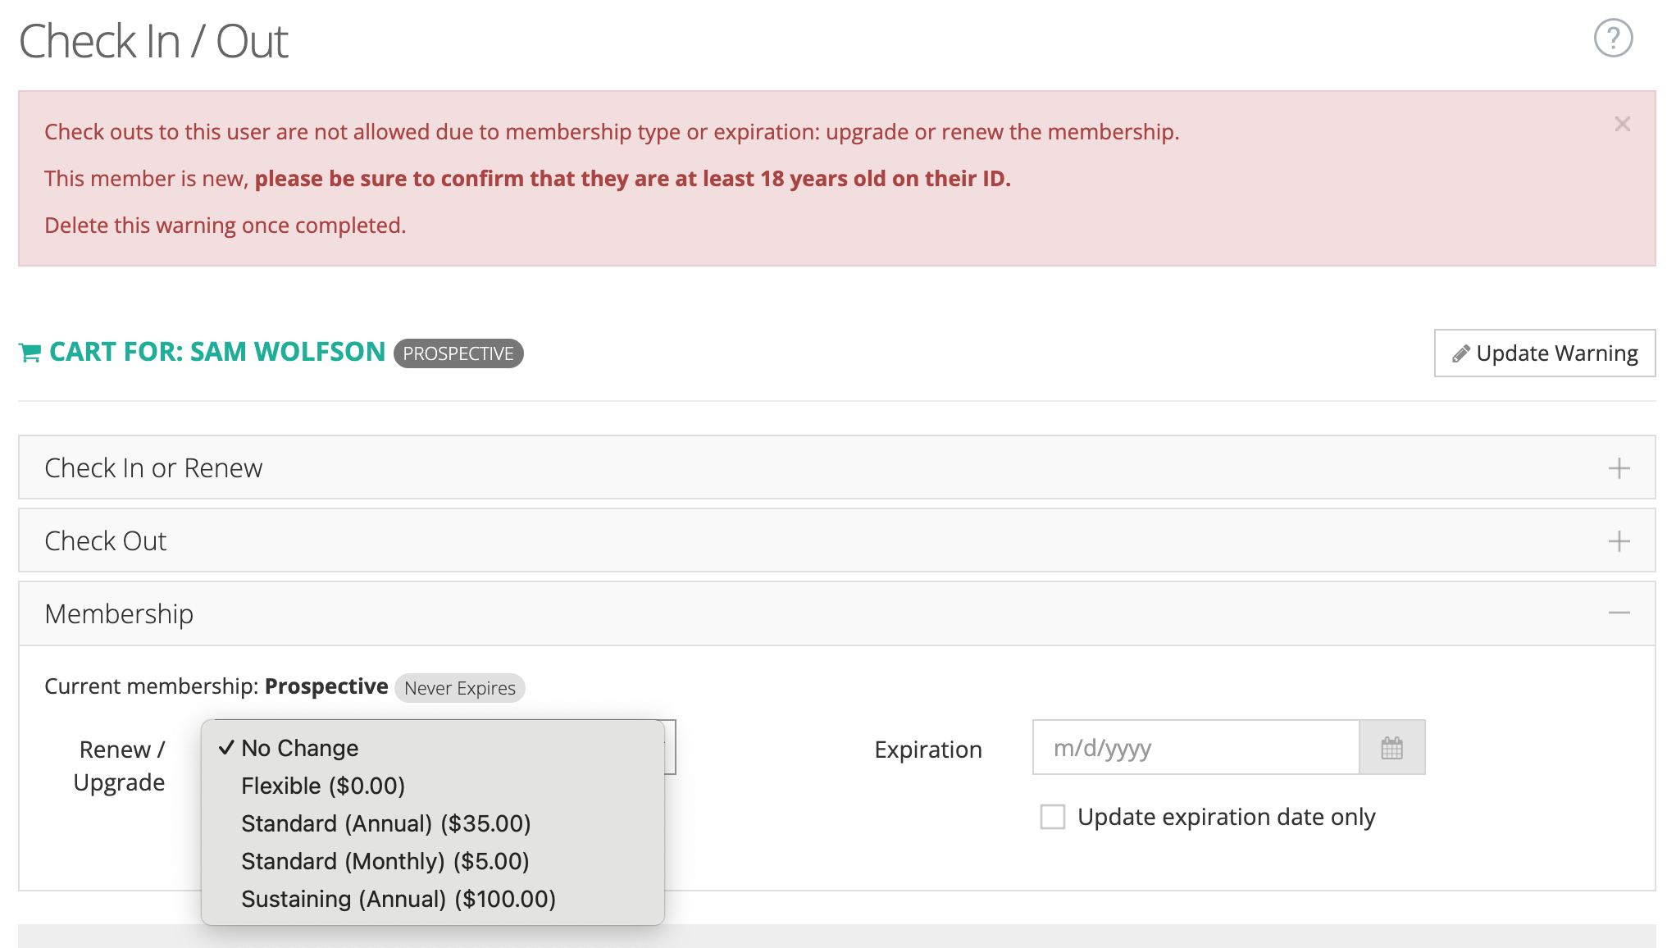Click the expiration date input field
This screenshot has height=948, width=1676.
pos(1195,748)
